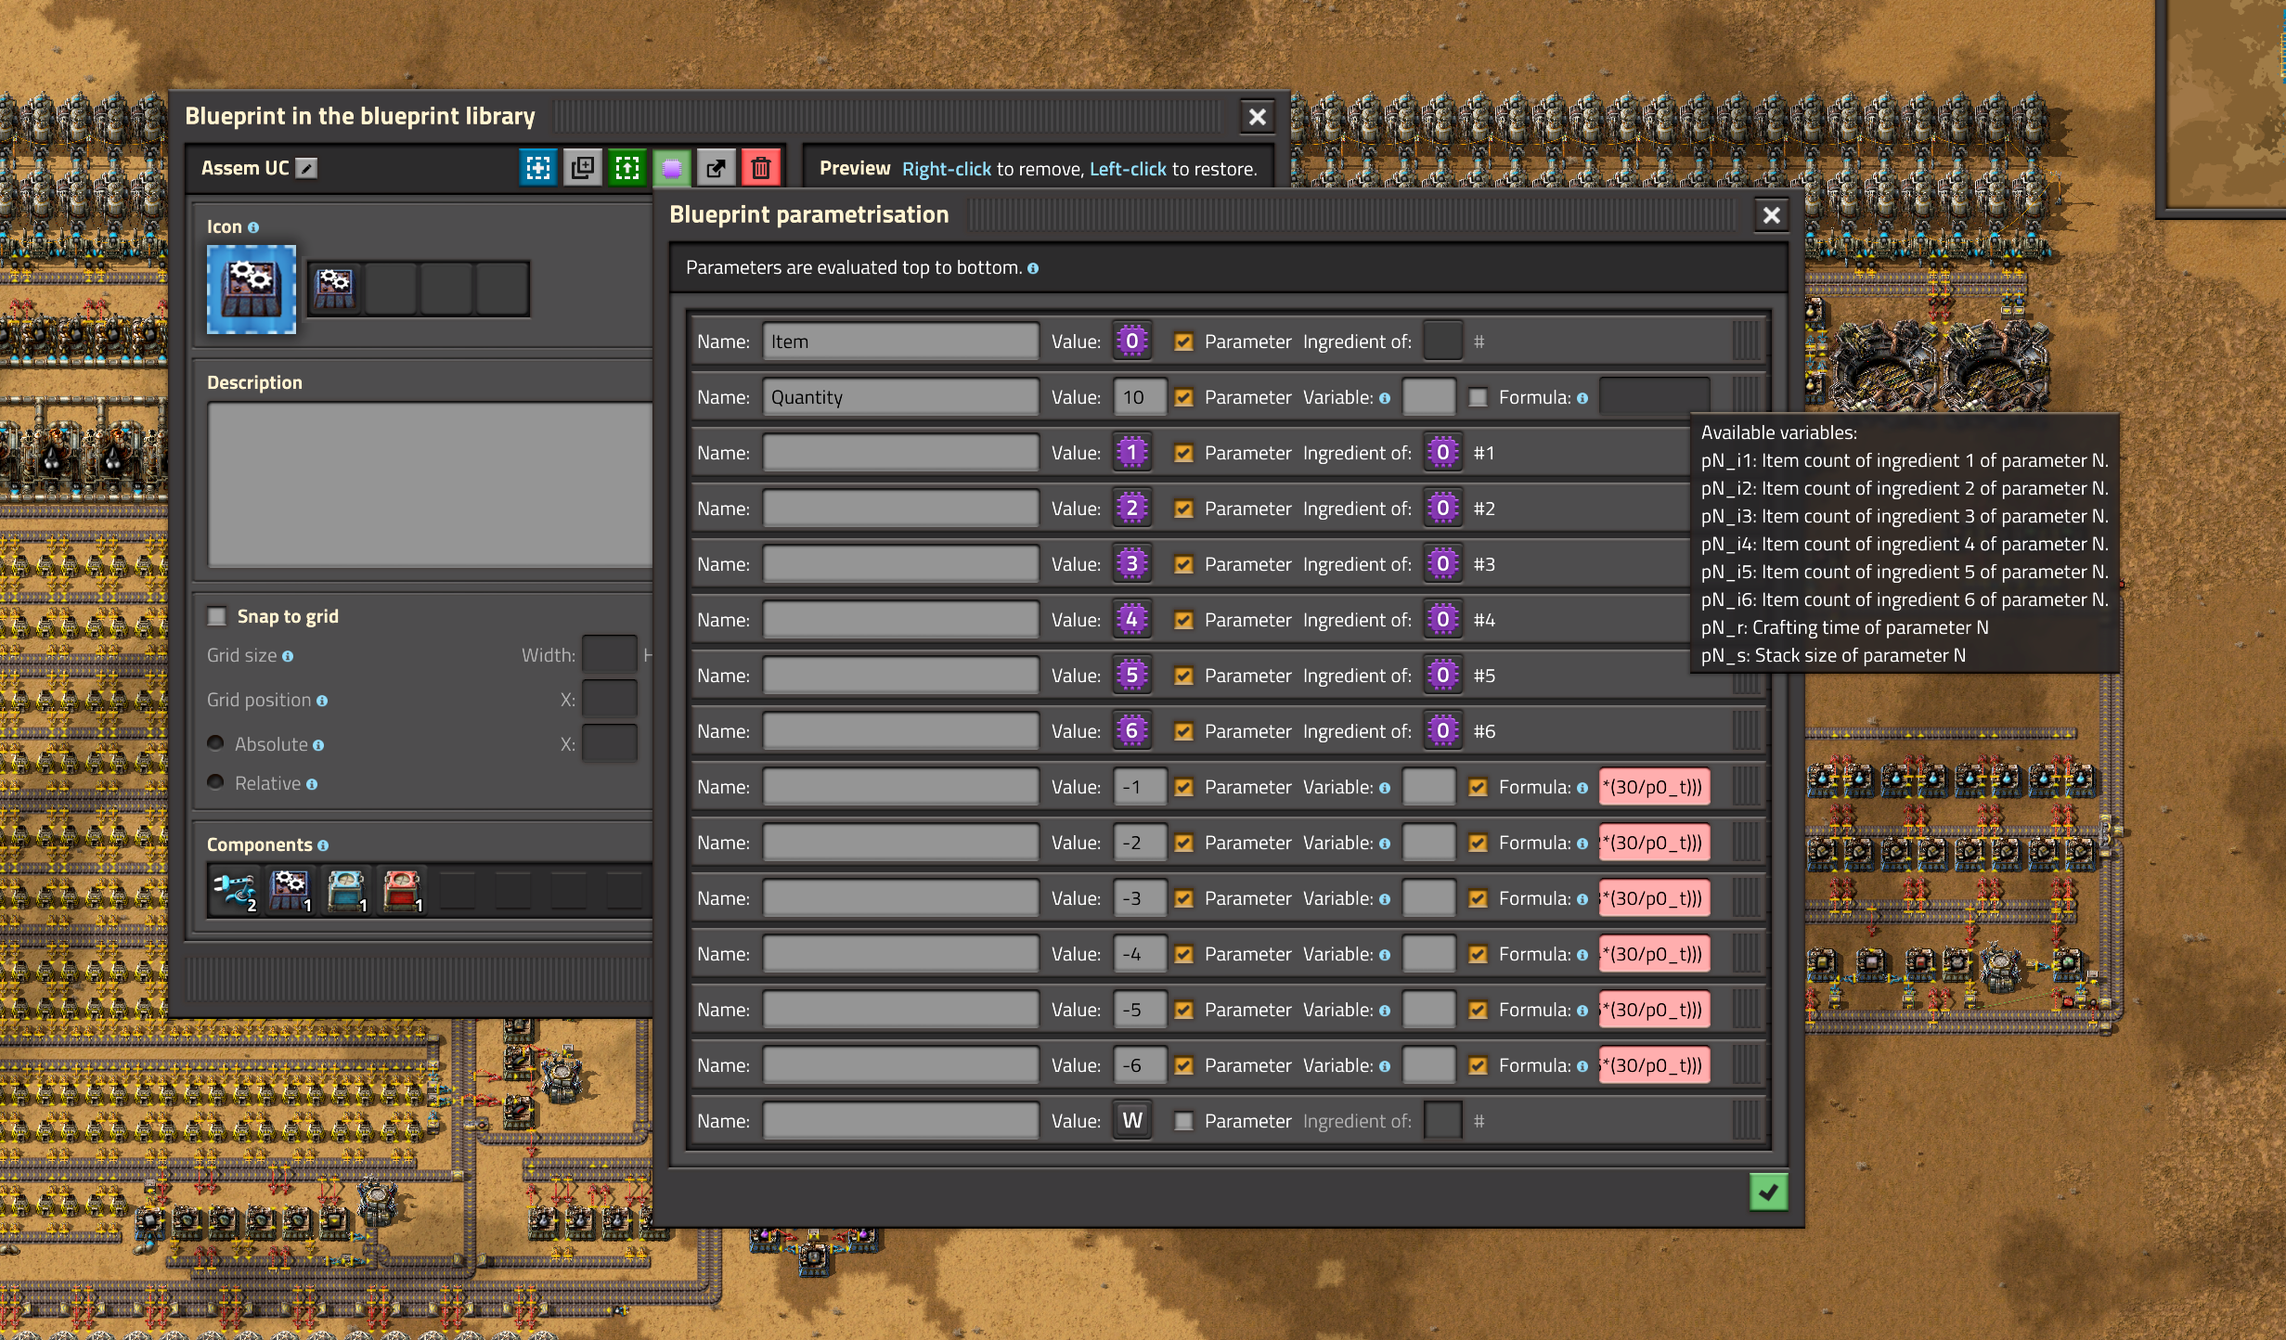Open the Ingredient of selector in the Item row
The image size is (2286, 1340).
pos(1442,341)
